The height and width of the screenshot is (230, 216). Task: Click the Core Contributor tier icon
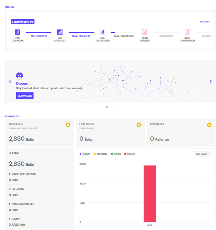coord(187,32)
